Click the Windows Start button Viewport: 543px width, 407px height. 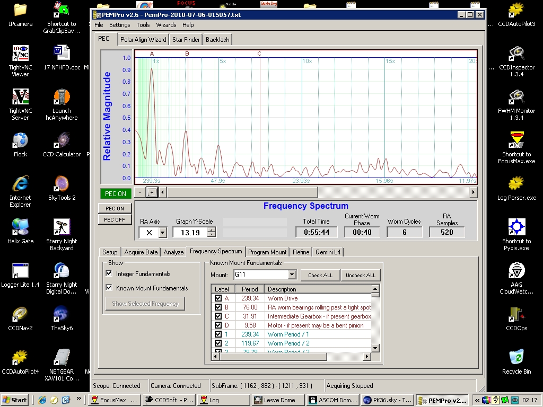tap(14, 400)
